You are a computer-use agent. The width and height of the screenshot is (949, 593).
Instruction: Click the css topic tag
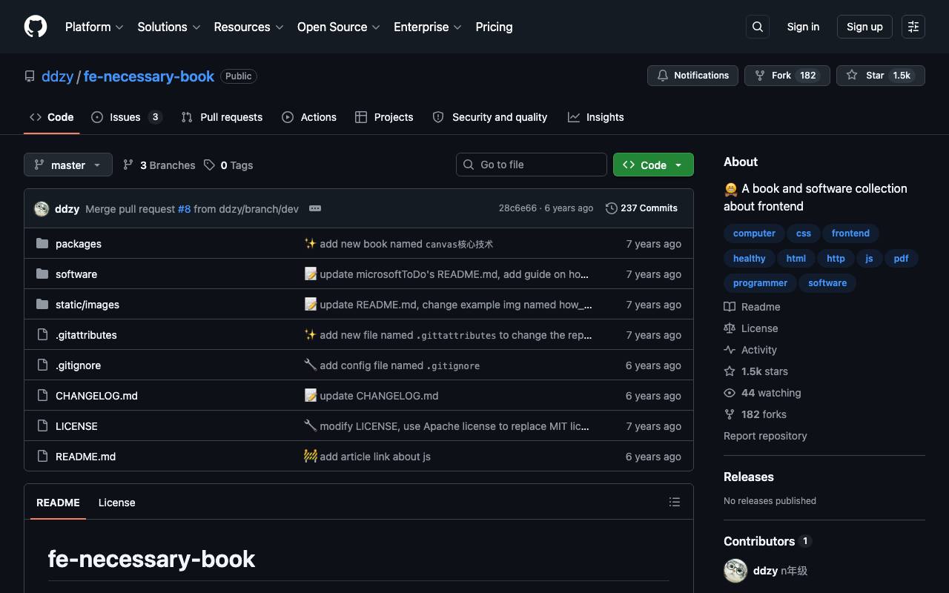click(804, 233)
